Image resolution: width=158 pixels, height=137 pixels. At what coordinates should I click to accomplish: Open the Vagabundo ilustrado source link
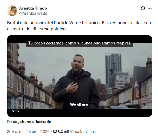coord(32,122)
